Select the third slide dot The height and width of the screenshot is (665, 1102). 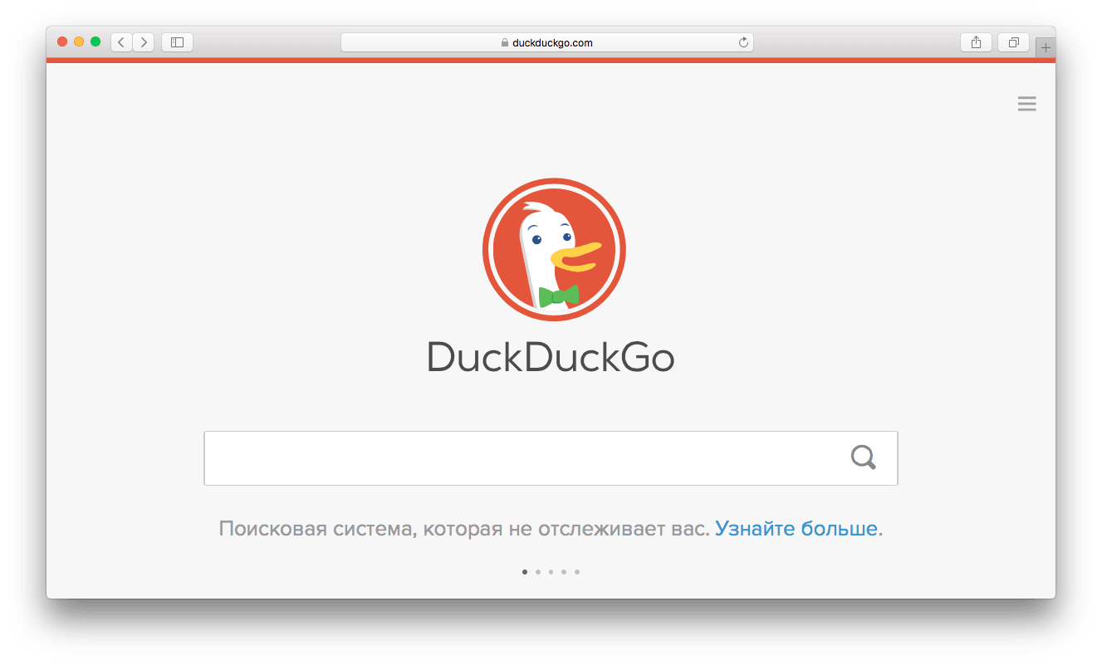tap(551, 571)
